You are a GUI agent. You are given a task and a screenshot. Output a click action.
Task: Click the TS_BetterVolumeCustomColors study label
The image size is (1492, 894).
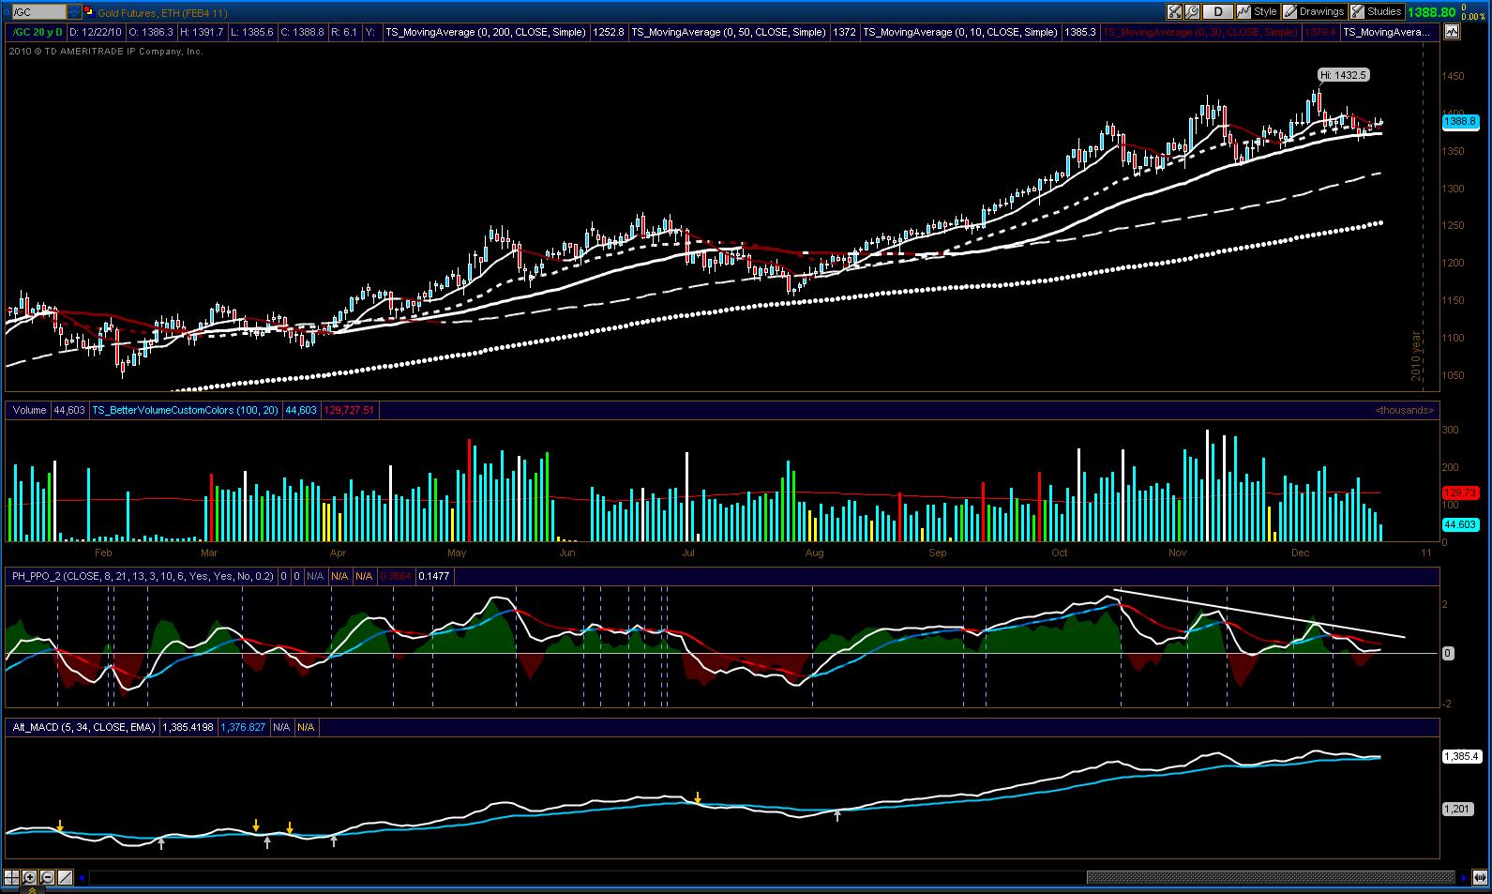pos(185,410)
